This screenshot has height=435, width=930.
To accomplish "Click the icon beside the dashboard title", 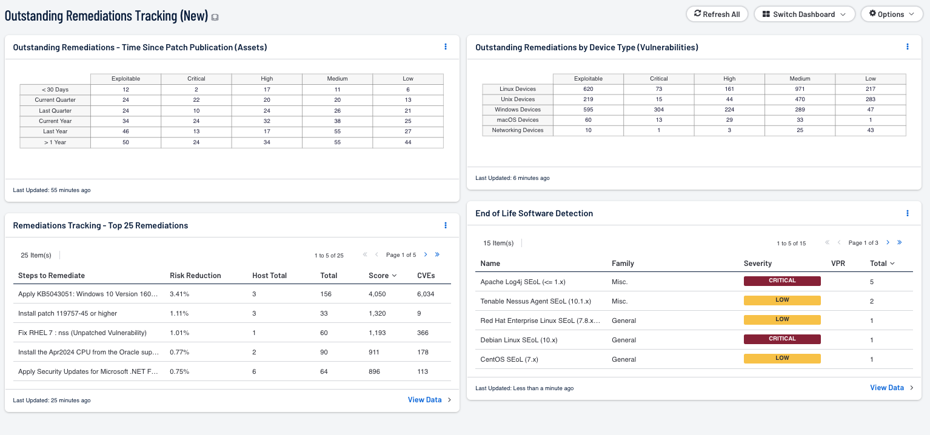I will pos(215,18).
